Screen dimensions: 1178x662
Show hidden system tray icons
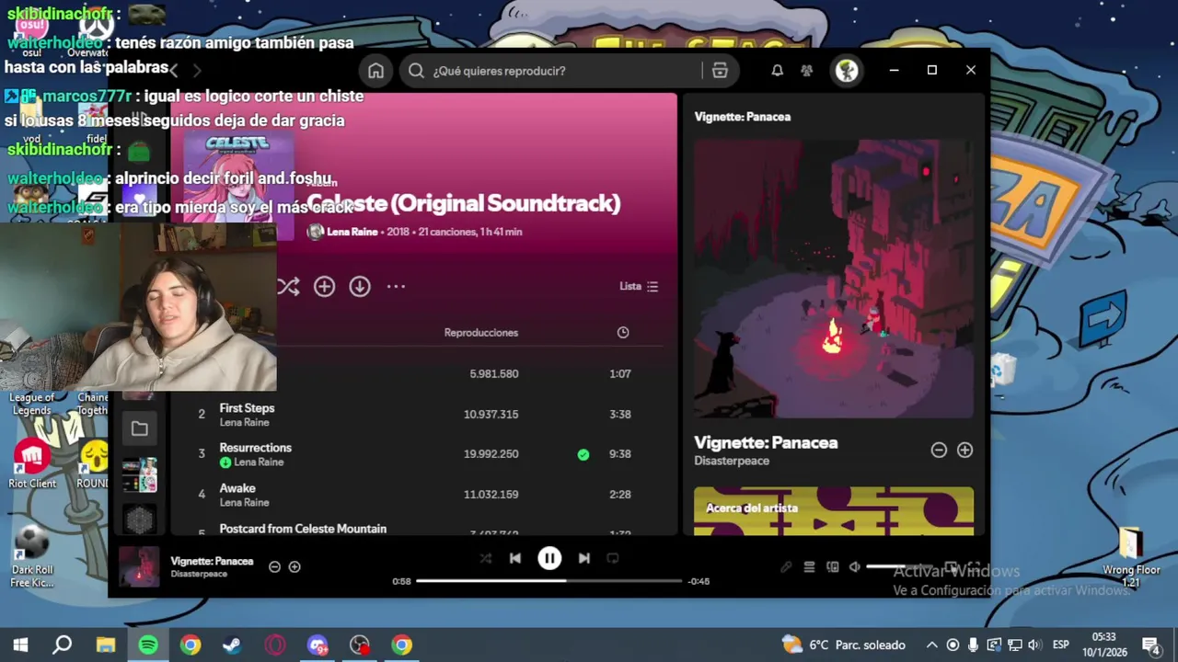click(931, 645)
